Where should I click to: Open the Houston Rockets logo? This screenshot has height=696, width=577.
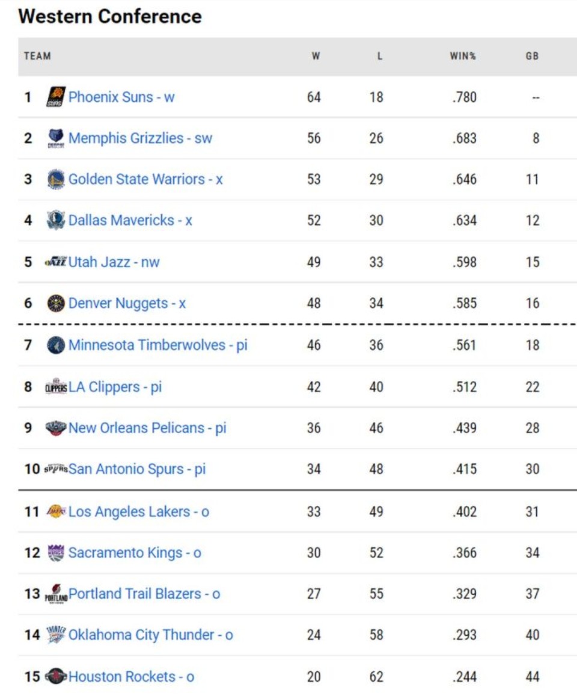point(55,677)
